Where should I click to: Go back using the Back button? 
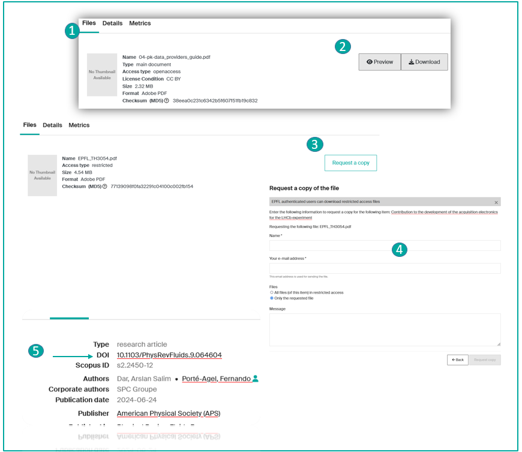(457, 360)
